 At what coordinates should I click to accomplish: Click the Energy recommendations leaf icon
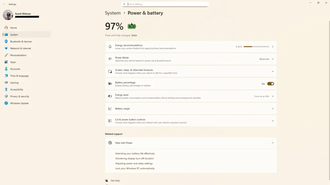tap(110, 47)
